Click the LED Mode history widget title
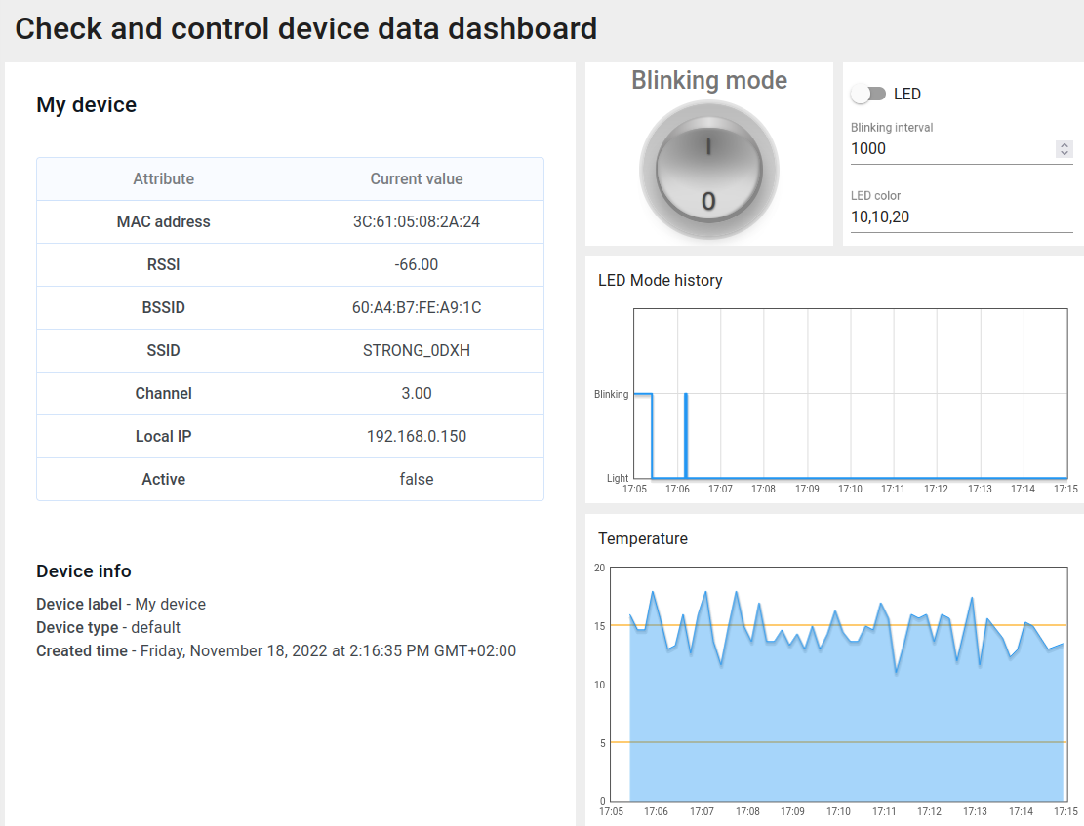Viewport: 1084px width, 826px height. (x=660, y=281)
